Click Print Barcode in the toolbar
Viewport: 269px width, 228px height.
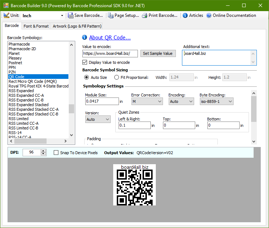(159, 15)
